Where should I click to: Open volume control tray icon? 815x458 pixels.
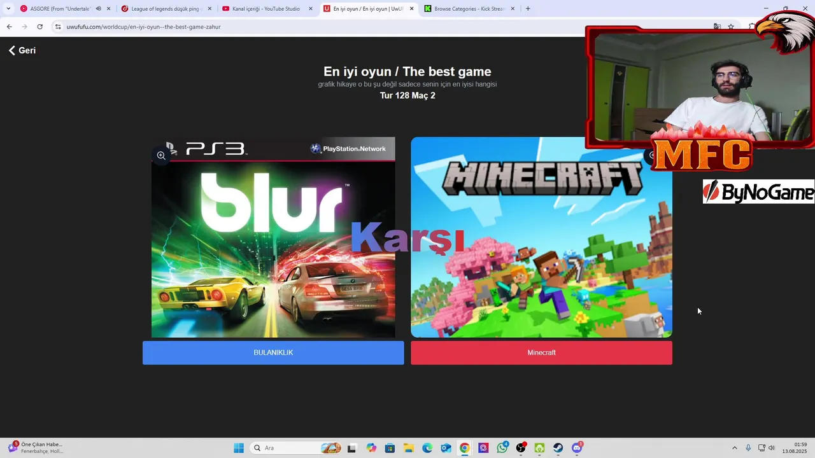click(772, 448)
